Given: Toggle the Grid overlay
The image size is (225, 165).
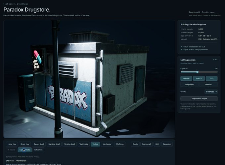Looking at the screenshot, I should pyautogui.click(x=157, y=144).
